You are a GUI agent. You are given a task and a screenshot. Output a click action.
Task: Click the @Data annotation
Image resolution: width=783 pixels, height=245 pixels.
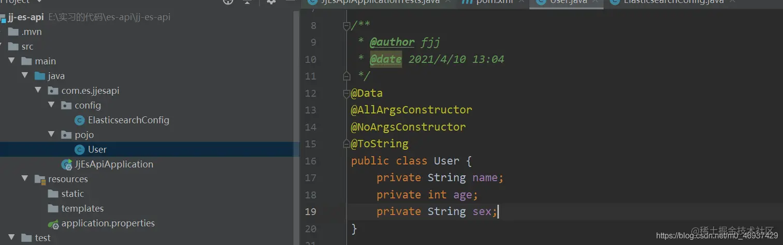point(367,94)
